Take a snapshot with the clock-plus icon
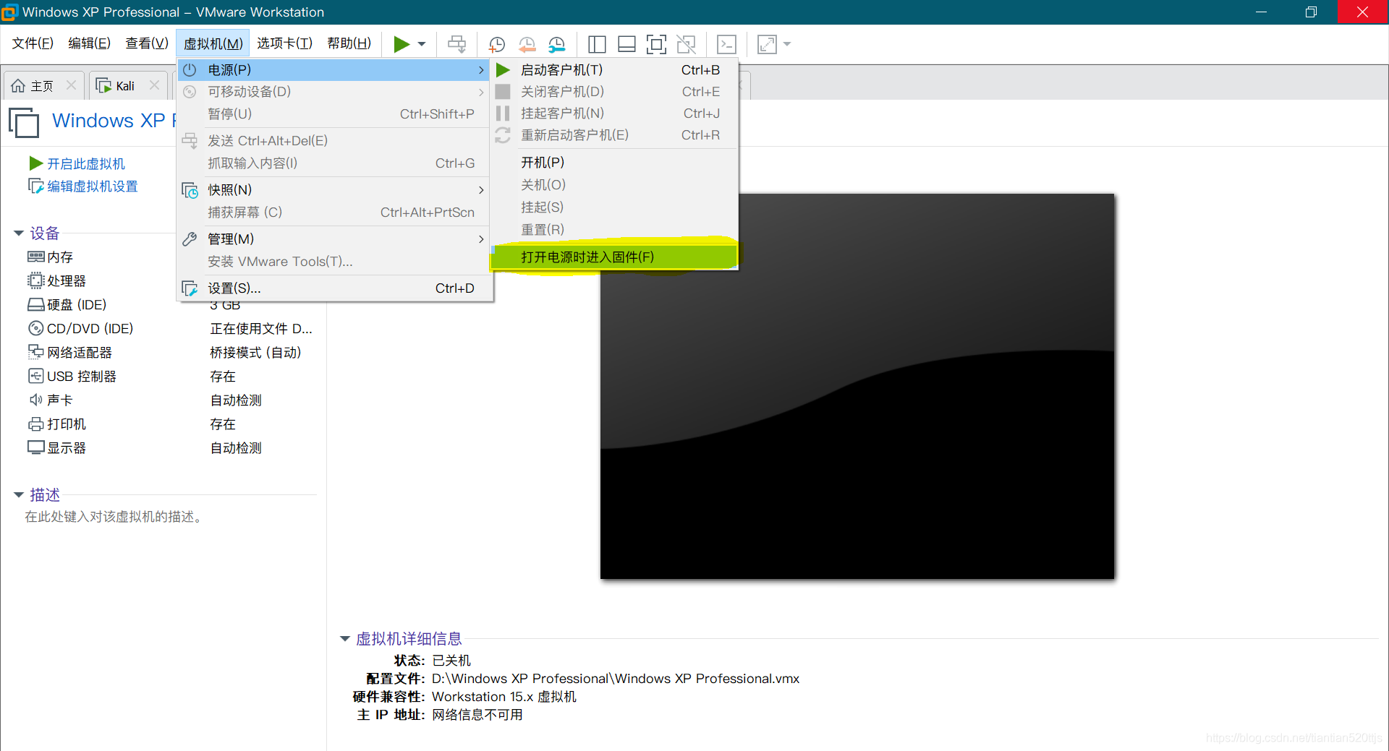 click(496, 44)
